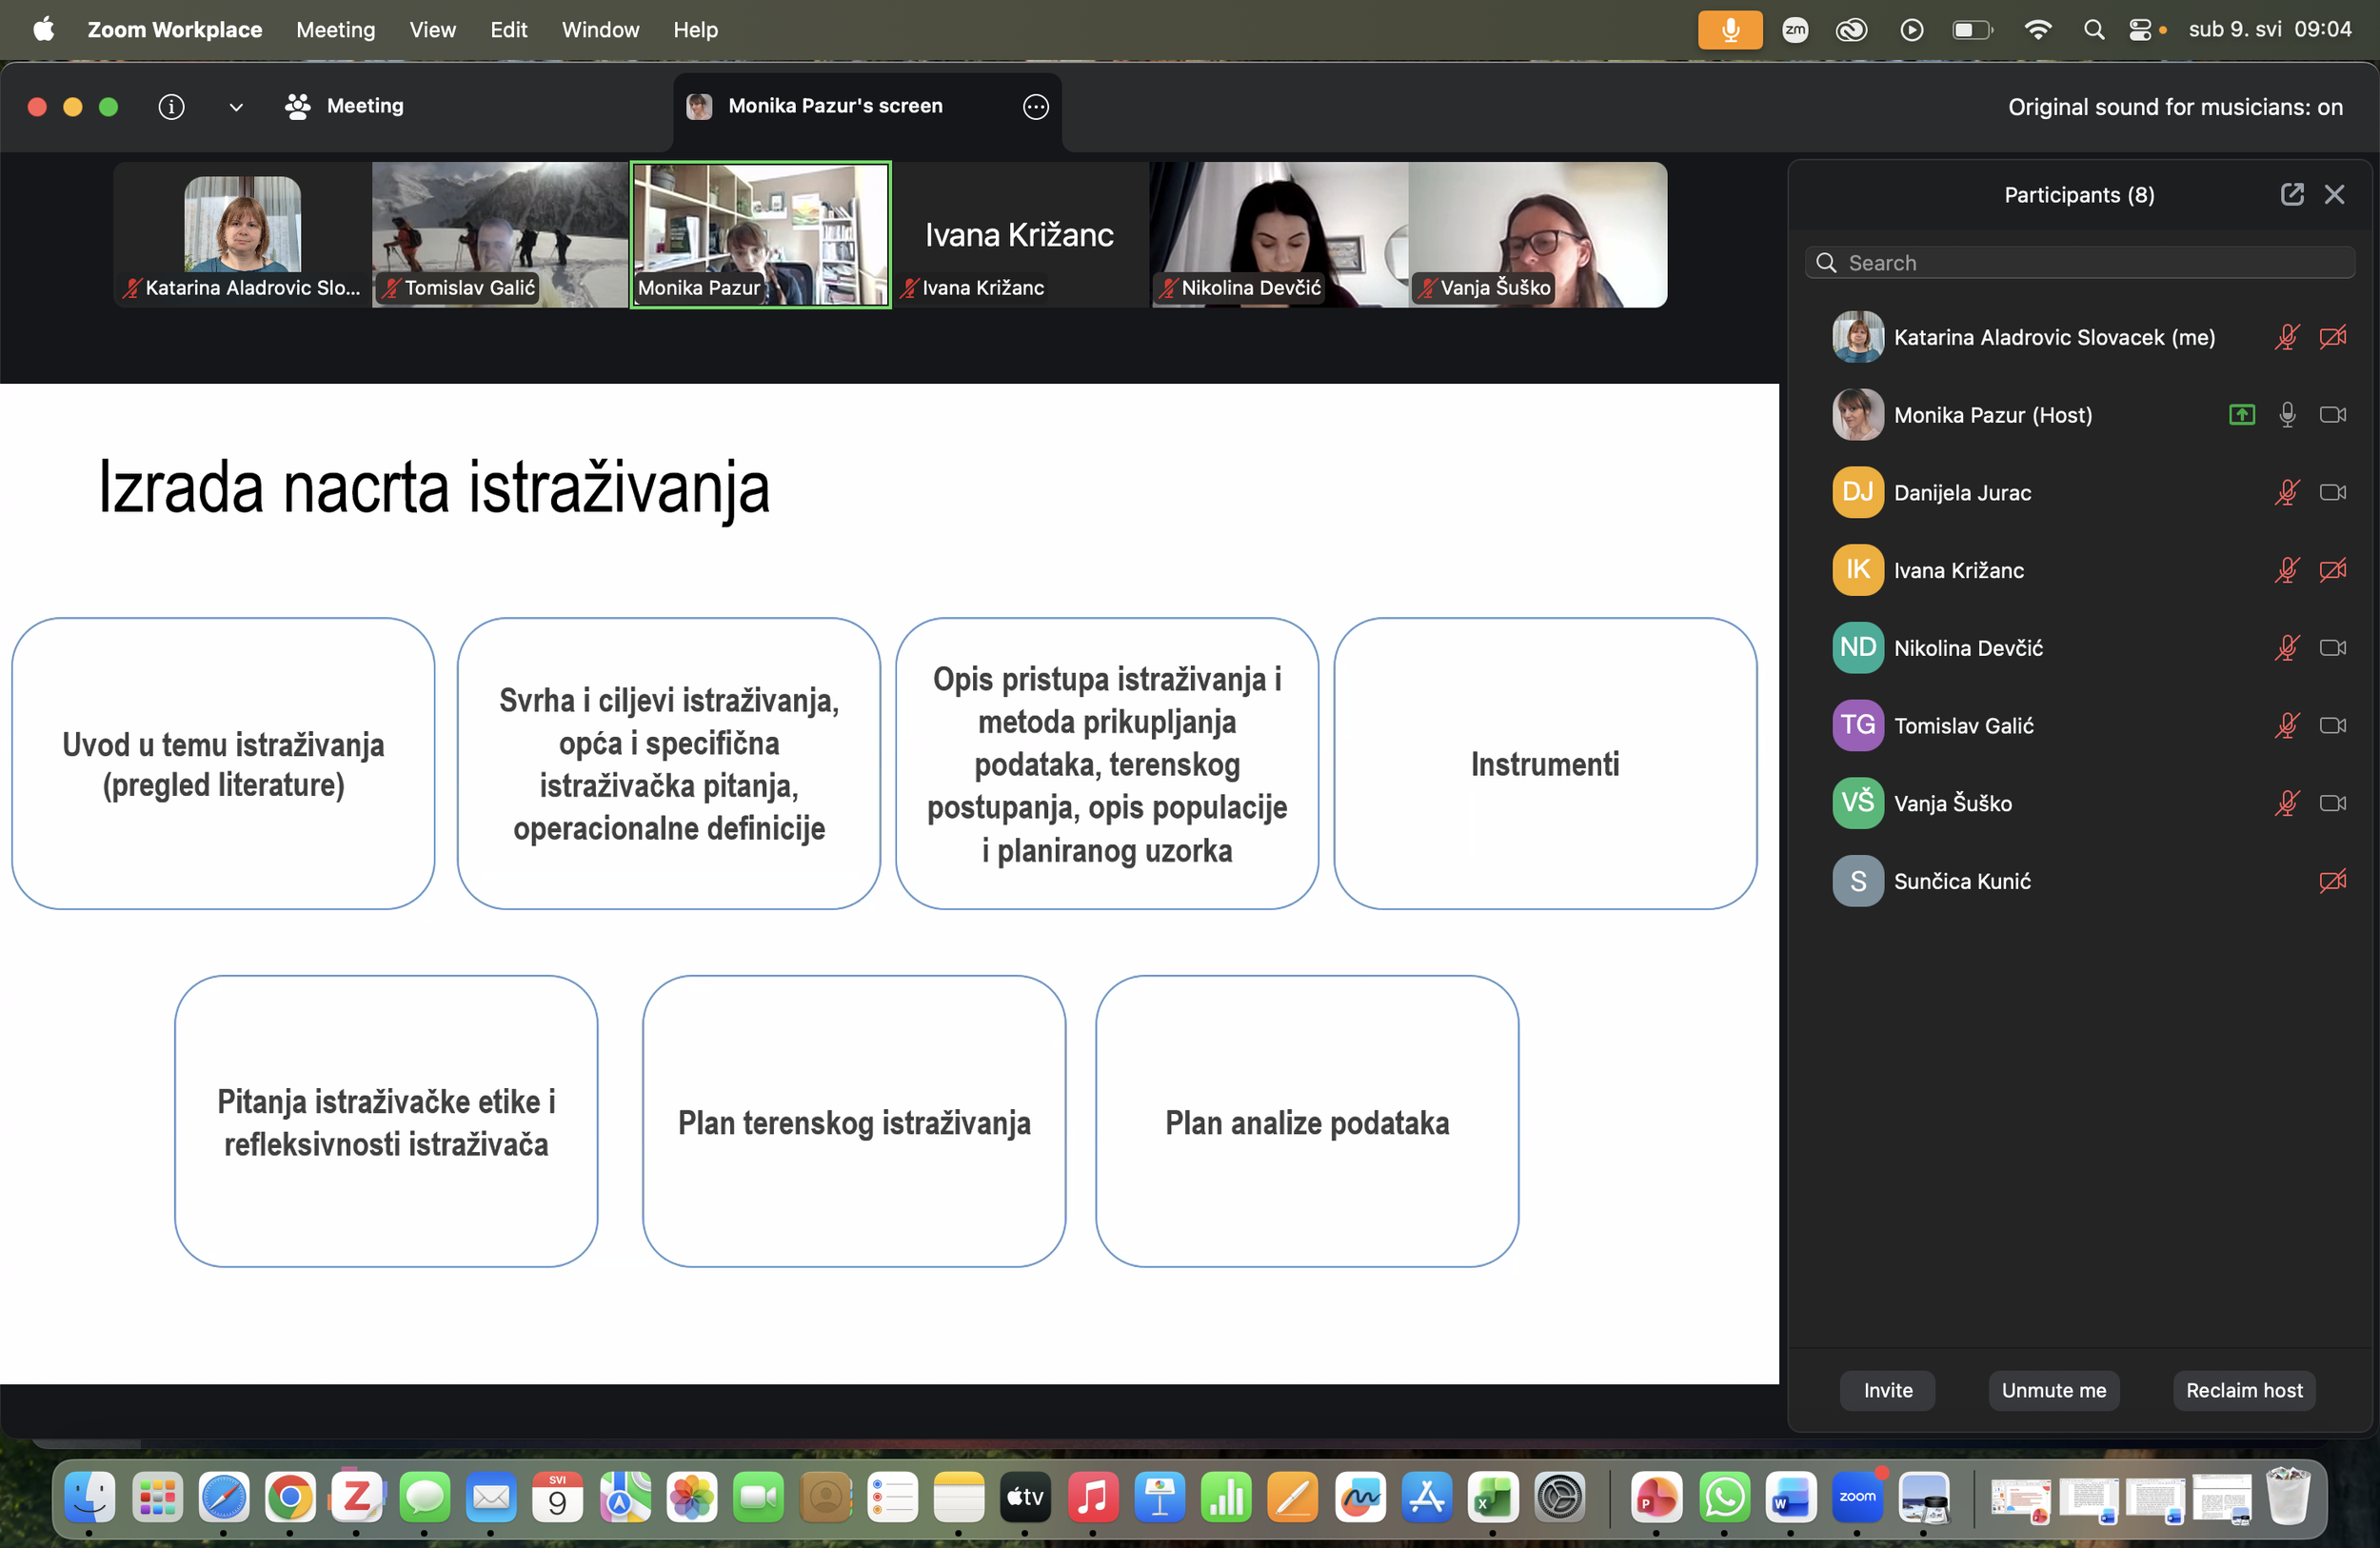Open Spotlight search in menu bar
The width and height of the screenshot is (2380, 1548).
2094,30
